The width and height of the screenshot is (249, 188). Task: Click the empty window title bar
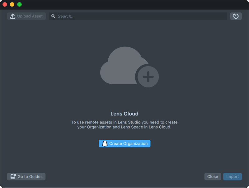click(125, 4)
